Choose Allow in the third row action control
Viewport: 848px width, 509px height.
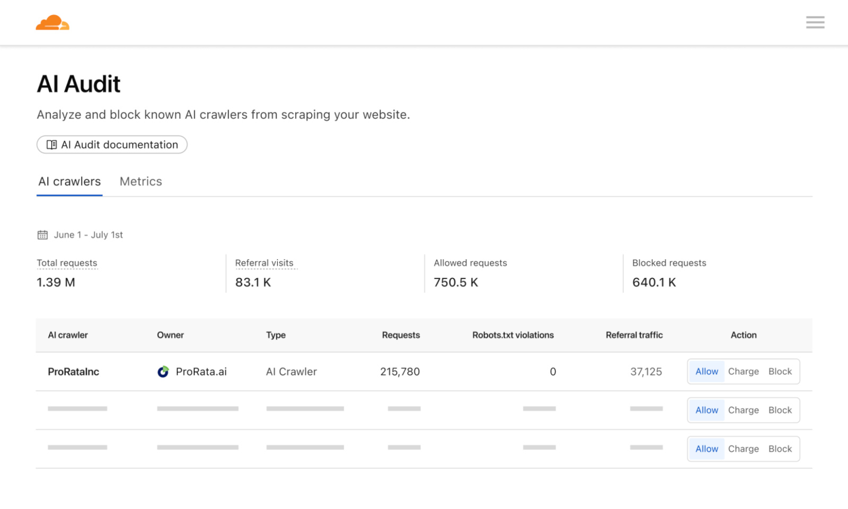706,449
